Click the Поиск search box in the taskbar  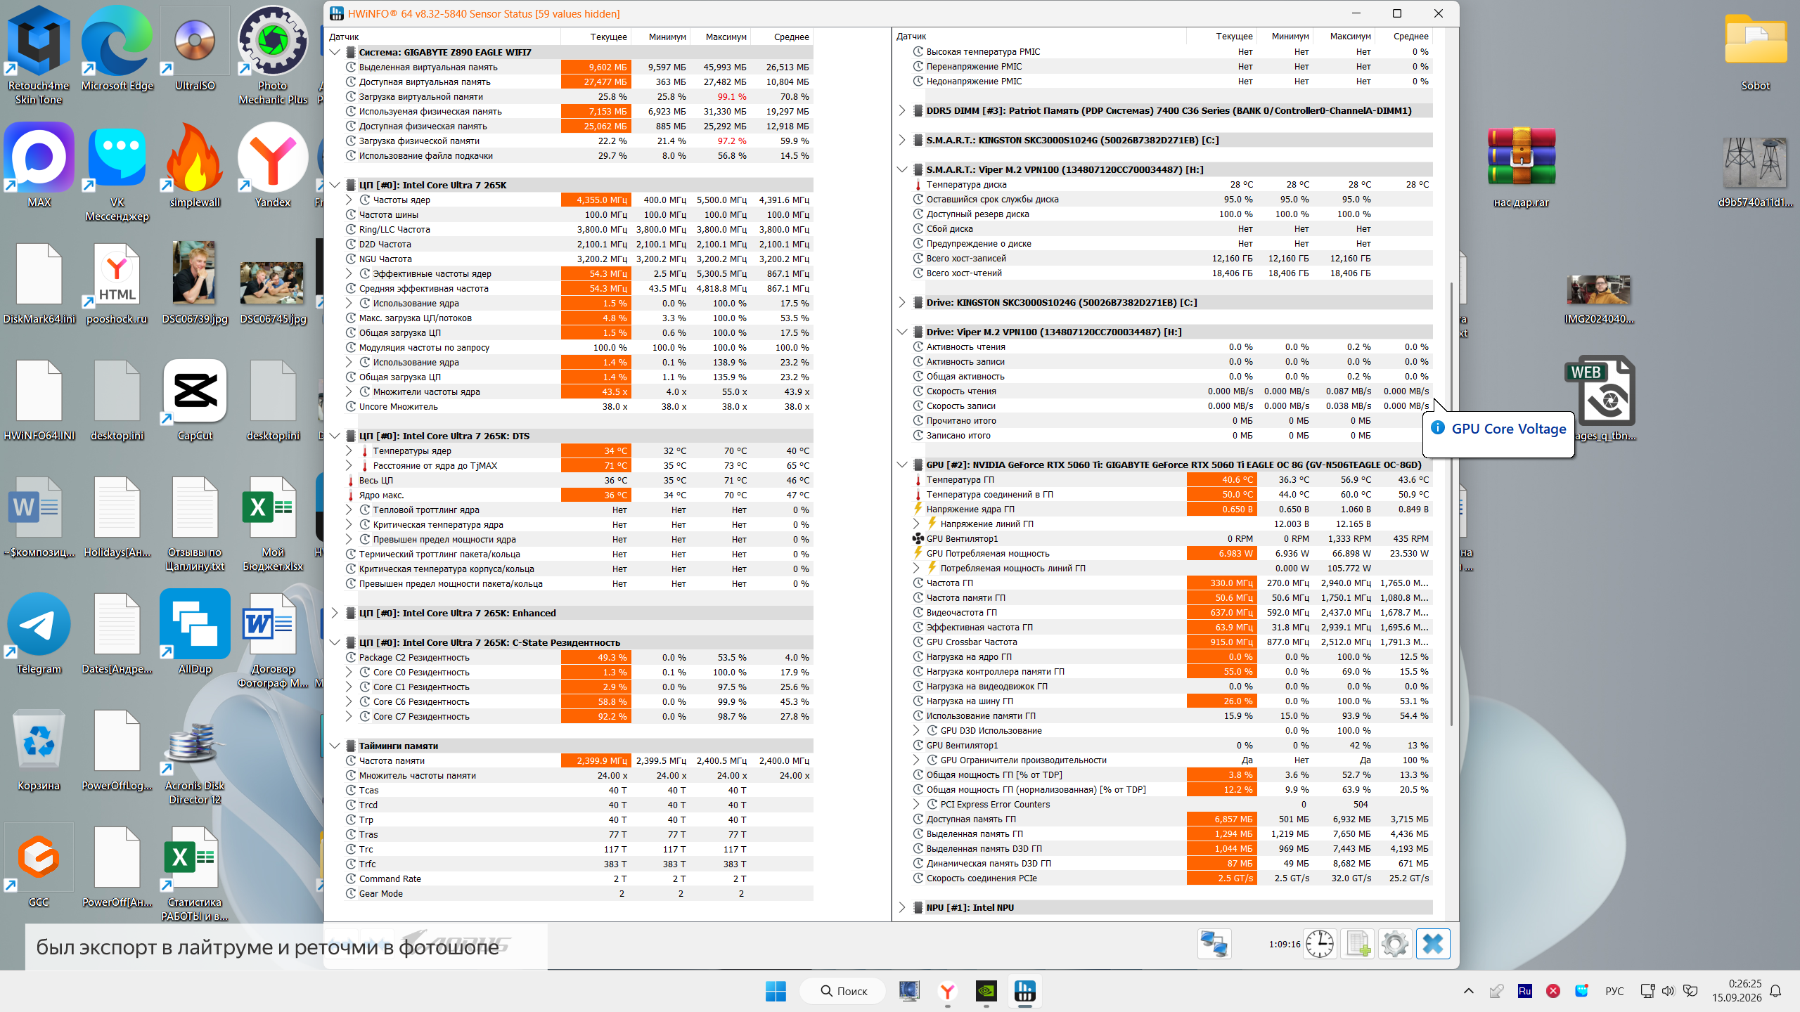(844, 991)
